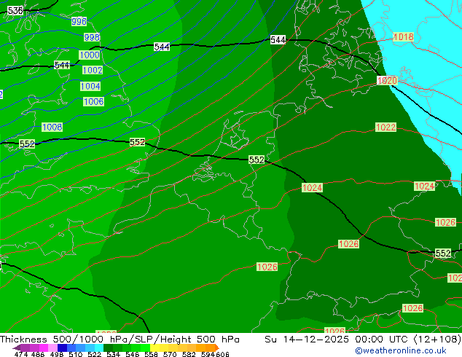The height and width of the screenshot is (357, 462).
Task: Click the red 1022 isobar label
Action: click(386, 127)
